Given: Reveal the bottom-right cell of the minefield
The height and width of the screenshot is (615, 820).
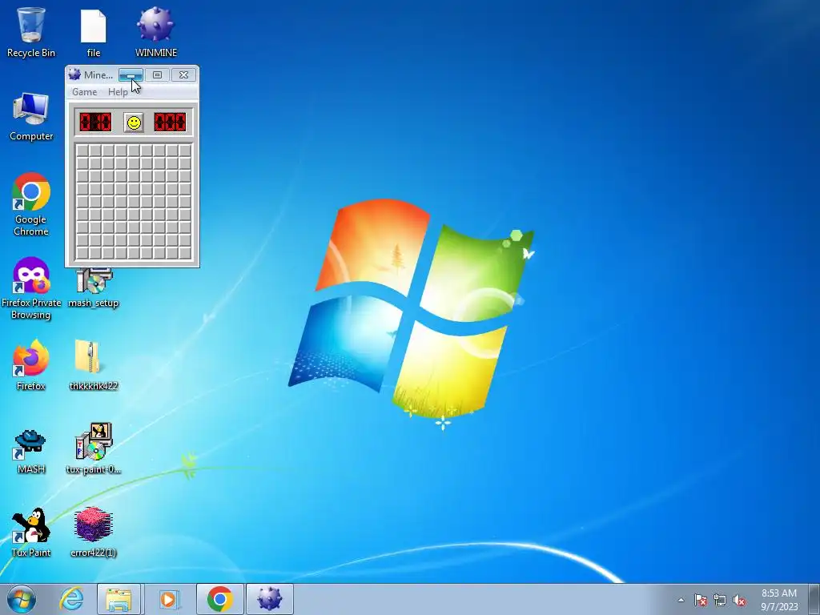Looking at the screenshot, I should [x=185, y=252].
